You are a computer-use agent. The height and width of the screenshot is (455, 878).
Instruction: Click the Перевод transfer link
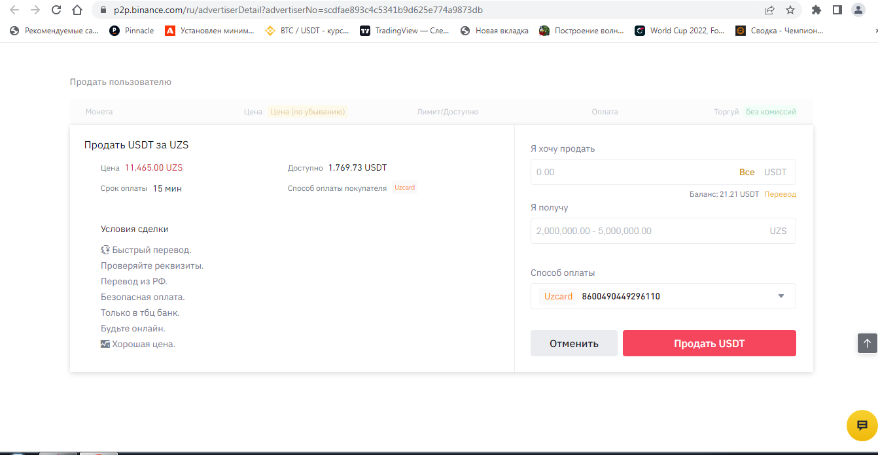point(780,194)
